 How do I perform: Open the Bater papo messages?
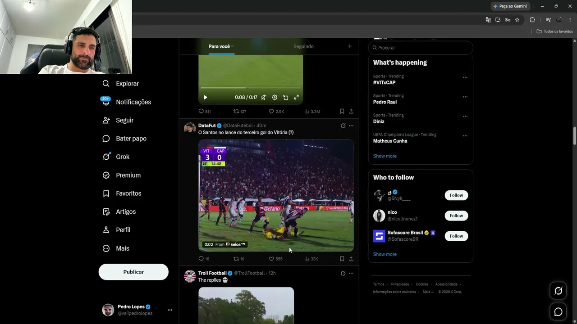[x=124, y=139]
